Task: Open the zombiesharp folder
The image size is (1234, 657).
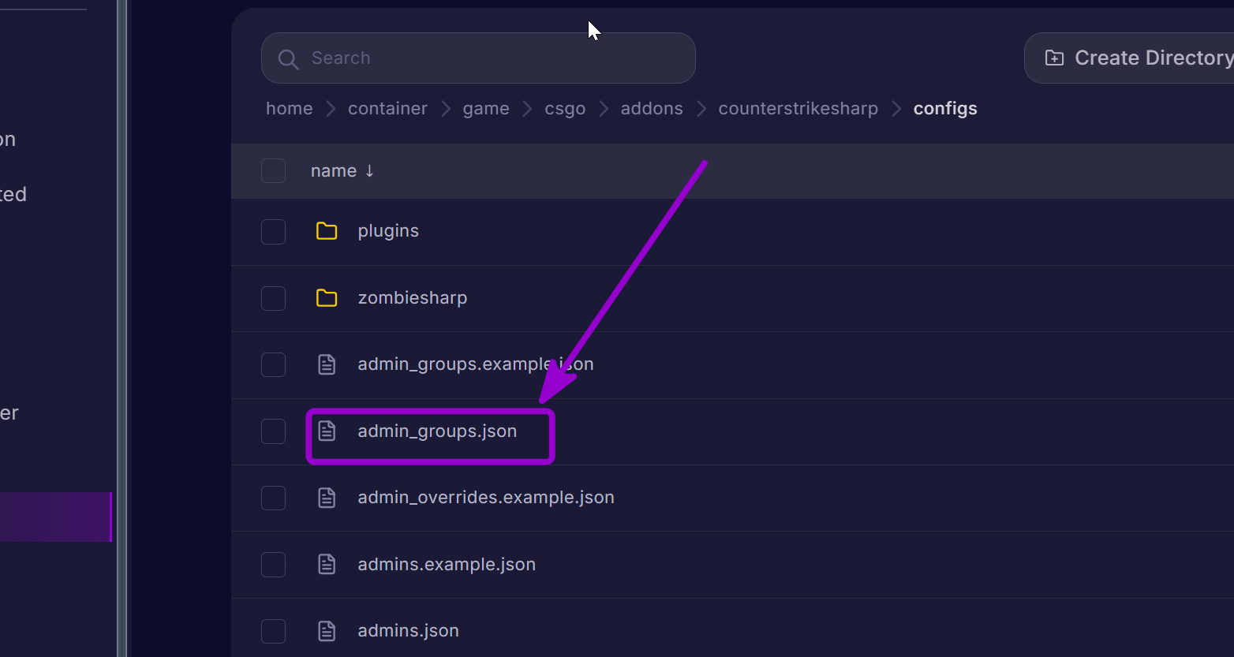Action: (x=413, y=298)
